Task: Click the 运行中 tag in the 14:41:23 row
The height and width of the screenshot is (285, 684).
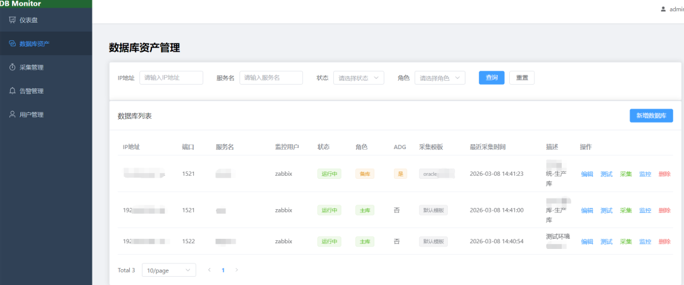Action: tap(329, 174)
